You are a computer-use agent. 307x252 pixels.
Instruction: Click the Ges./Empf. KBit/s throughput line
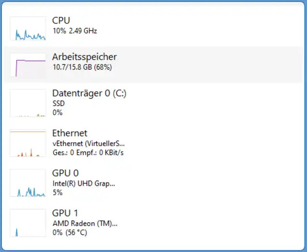pyautogui.click(x=88, y=153)
